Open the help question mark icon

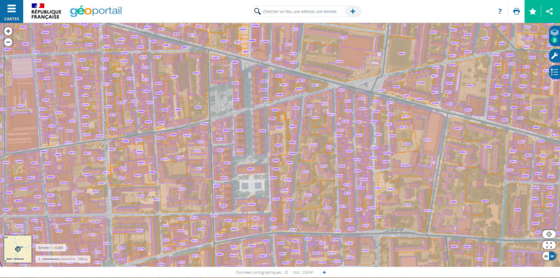pyautogui.click(x=500, y=11)
